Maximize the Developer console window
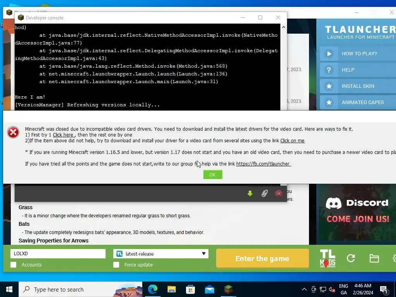The width and height of the screenshot is (396, 297). [260, 17]
